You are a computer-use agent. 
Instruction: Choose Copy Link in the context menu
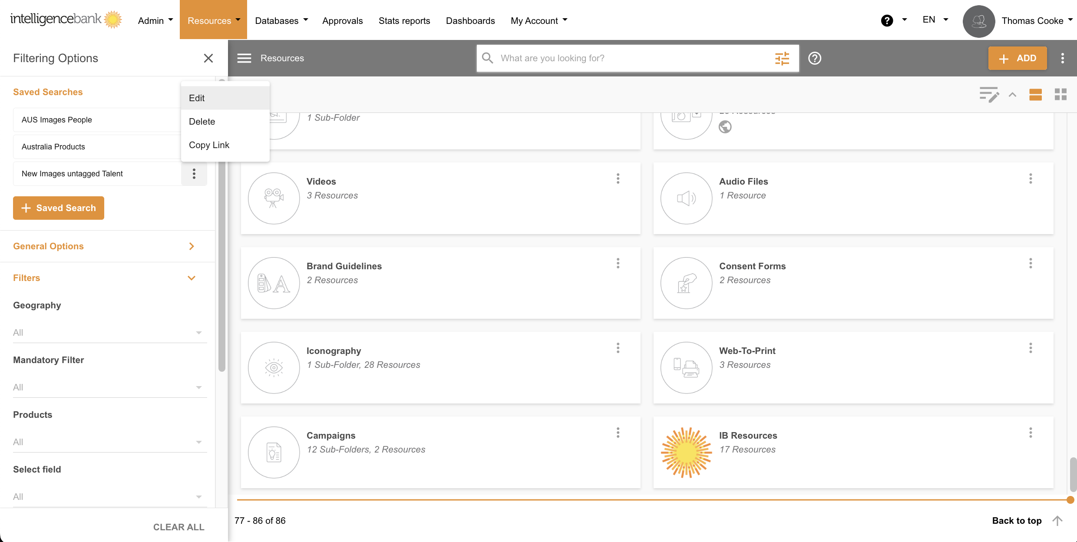209,145
